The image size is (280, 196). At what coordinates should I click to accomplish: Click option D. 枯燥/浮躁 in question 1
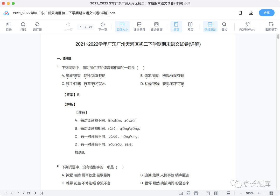click(162, 84)
